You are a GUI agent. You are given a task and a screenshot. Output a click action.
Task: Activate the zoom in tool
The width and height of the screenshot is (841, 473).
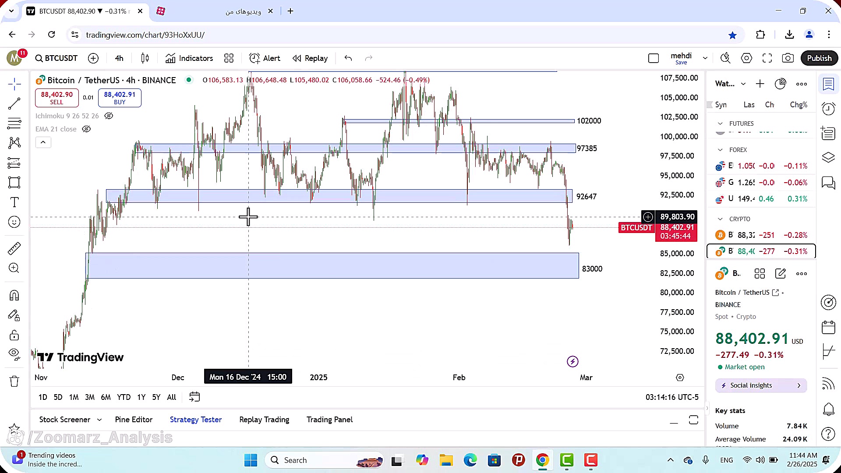(x=14, y=268)
